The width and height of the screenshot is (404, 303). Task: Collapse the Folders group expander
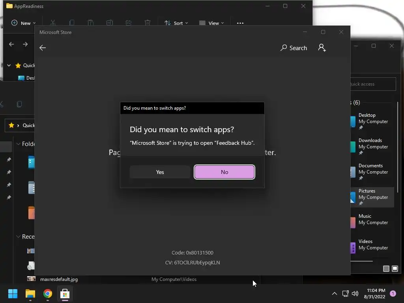[x=18, y=144]
